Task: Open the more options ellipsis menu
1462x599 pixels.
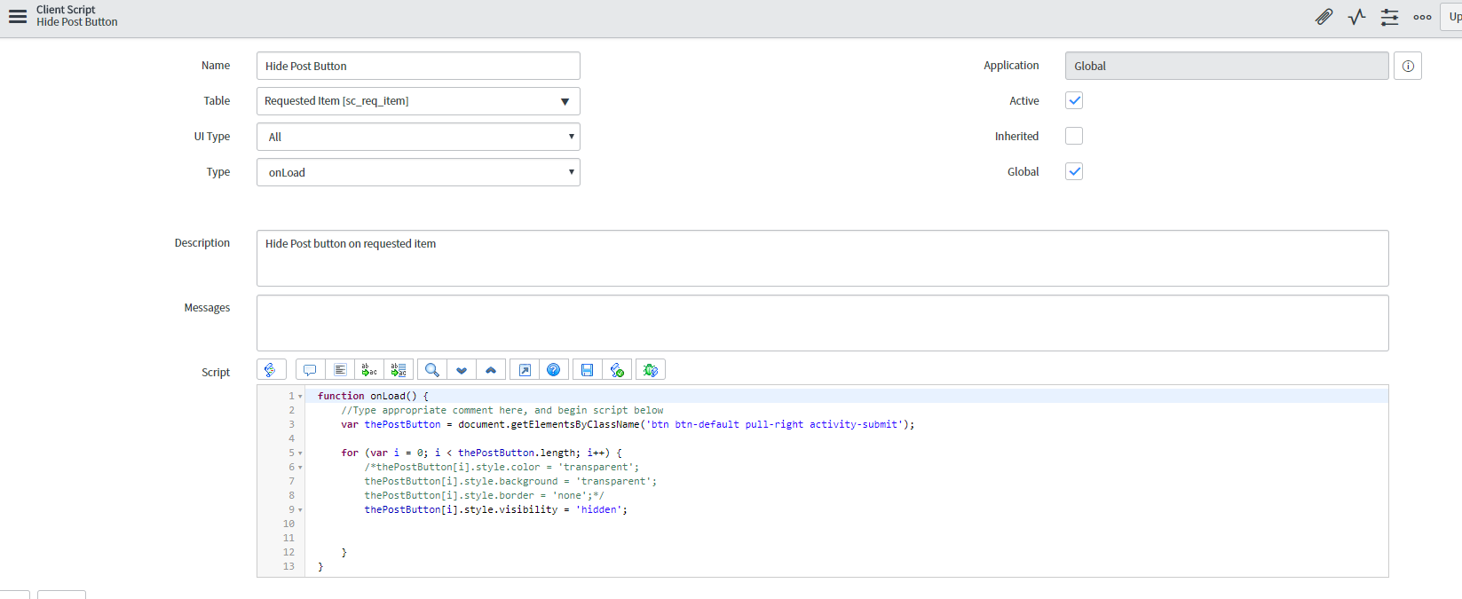Action: [1422, 17]
